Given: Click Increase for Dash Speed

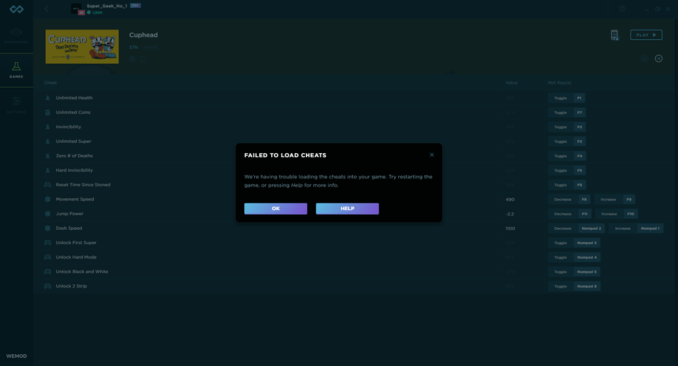Looking at the screenshot, I should point(622,229).
